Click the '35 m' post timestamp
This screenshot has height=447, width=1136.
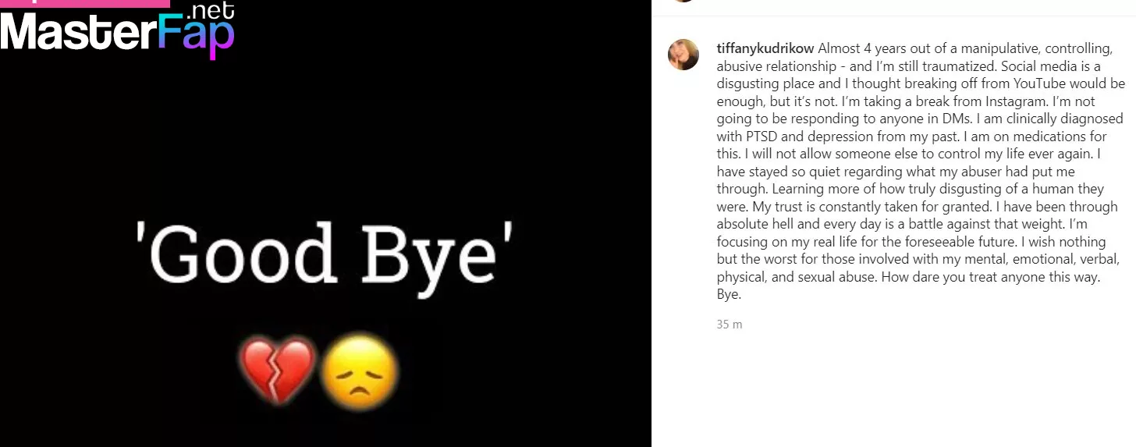click(730, 324)
